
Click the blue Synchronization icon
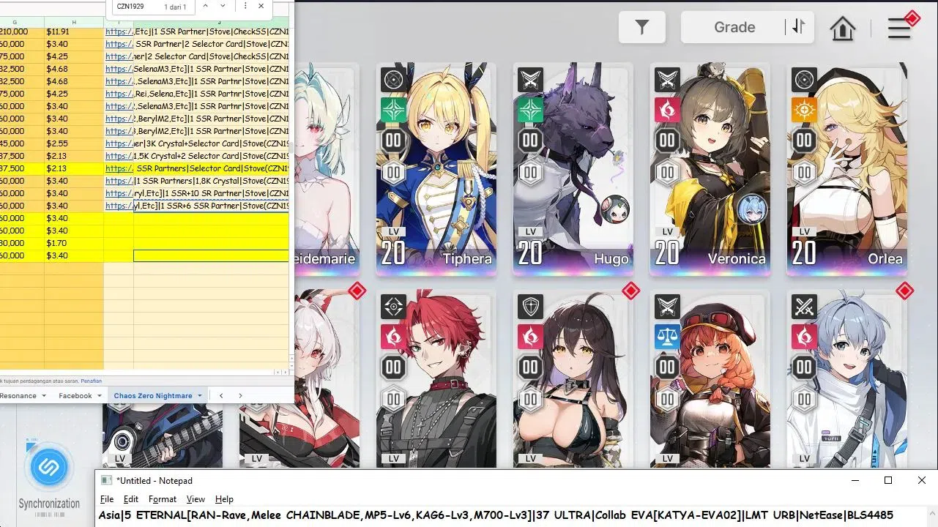click(x=49, y=467)
